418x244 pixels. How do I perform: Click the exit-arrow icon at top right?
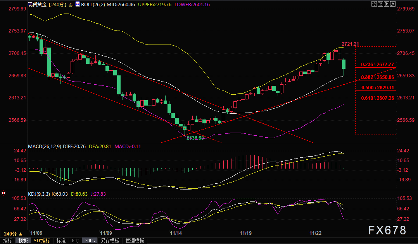[x=392, y=4]
